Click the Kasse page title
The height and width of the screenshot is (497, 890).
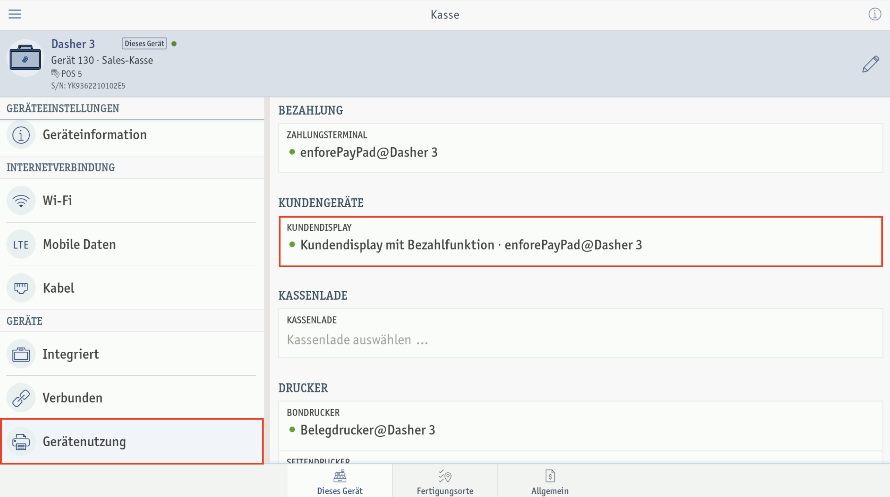[x=445, y=15]
